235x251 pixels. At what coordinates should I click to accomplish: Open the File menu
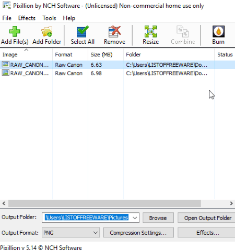point(7,18)
